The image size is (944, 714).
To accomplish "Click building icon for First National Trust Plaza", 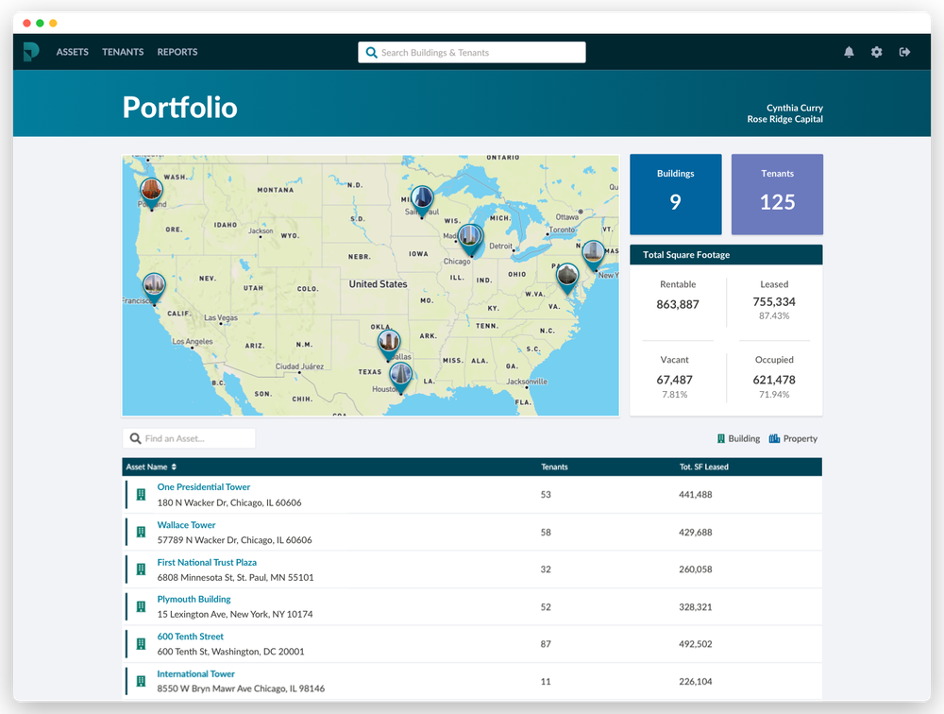I will tap(141, 569).
